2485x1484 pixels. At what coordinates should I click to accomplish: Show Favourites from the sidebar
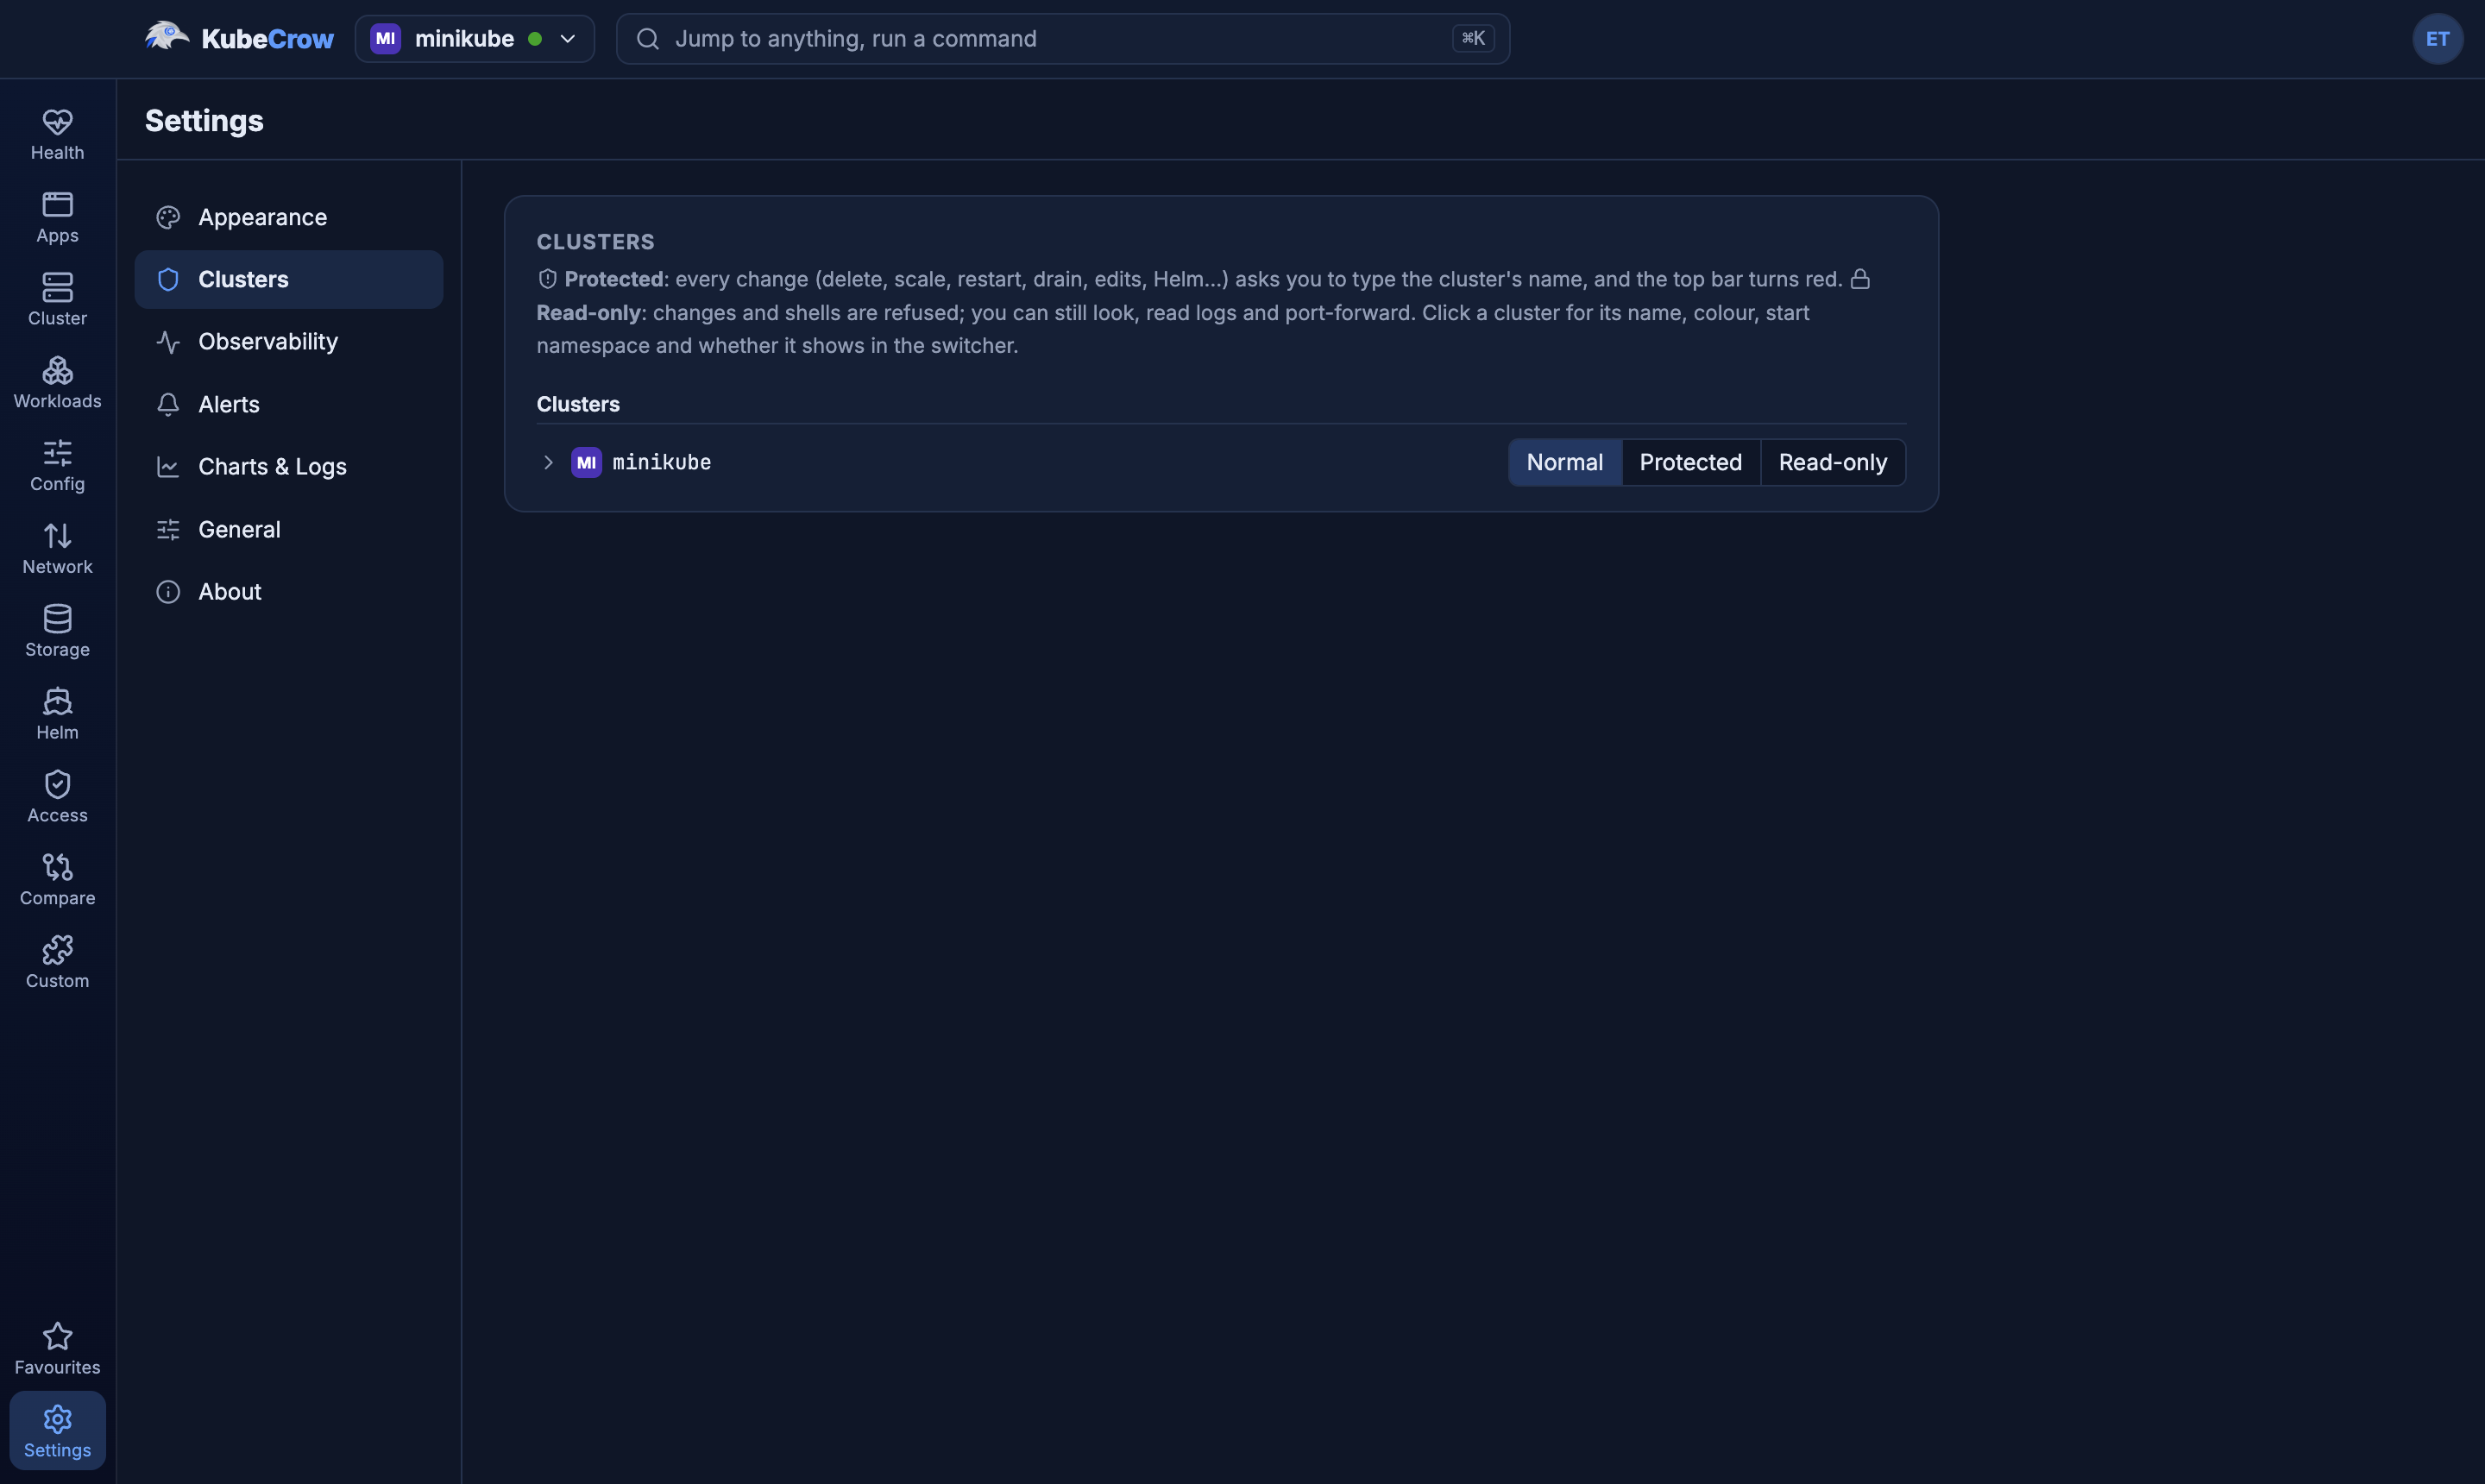tap(57, 1351)
